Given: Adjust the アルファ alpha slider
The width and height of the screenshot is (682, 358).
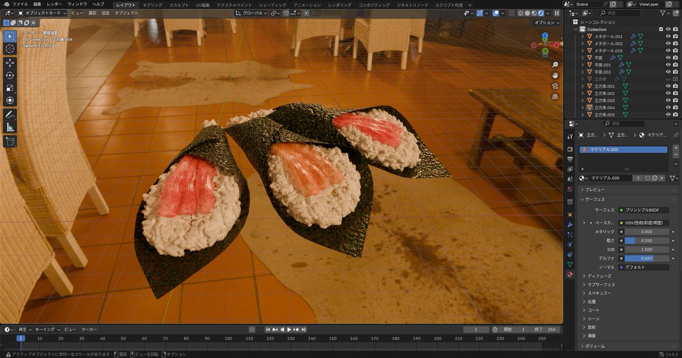Looking at the screenshot, I should pyautogui.click(x=646, y=258).
